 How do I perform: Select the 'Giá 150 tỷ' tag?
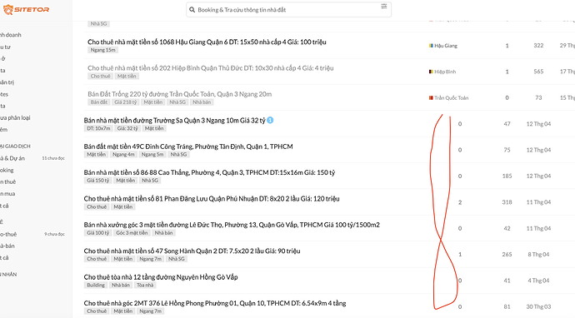(97, 181)
